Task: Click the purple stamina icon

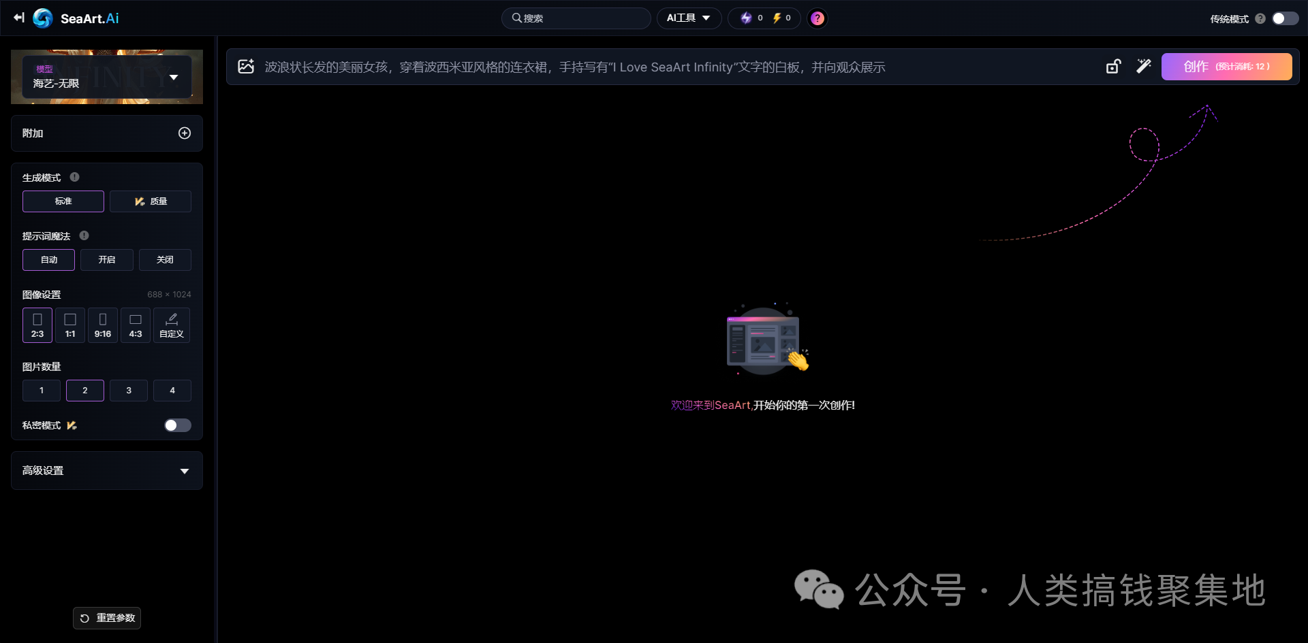Action: click(x=747, y=18)
